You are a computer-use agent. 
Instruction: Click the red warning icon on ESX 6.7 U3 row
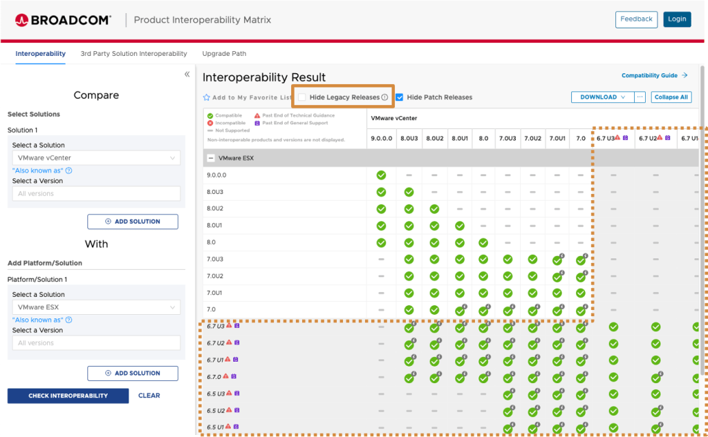pyautogui.click(x=229, y=325)
